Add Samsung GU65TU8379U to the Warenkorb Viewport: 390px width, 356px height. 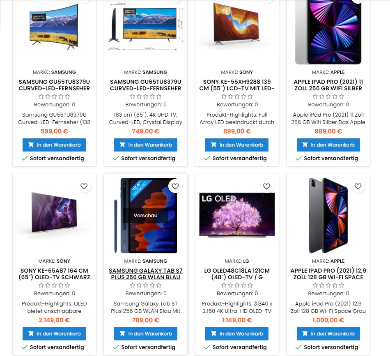point(146,145)
